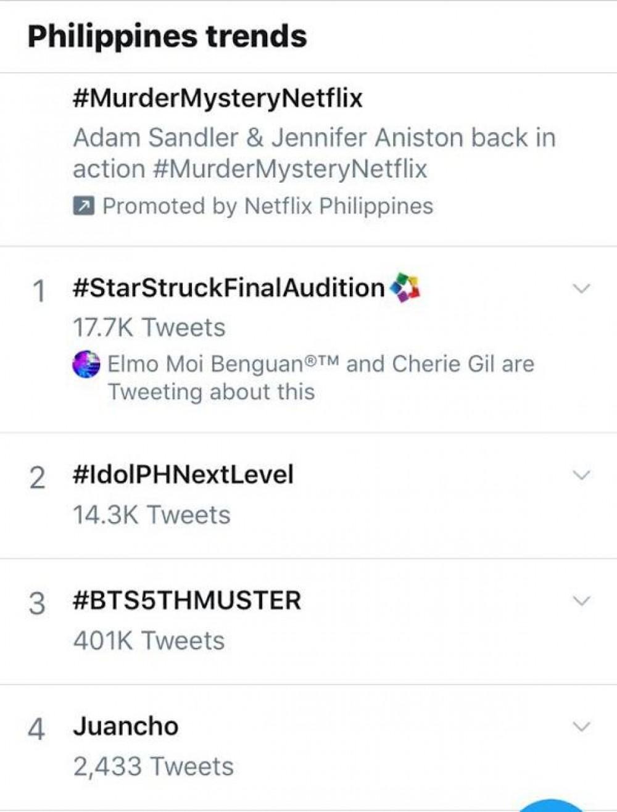Expand options for #StarStruckFinalAudition trend
This screenshot has height=812, width=617.
tap(581, 288)
